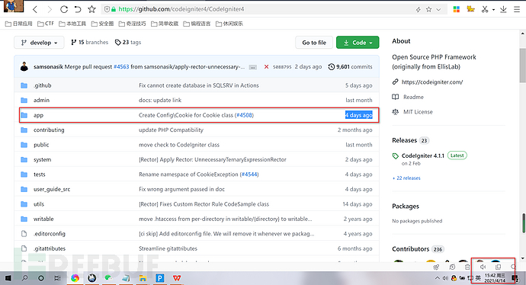526x285 pixels.
Task: Click the lightning speed-mode icon in address bar
Action: [418, 9]
